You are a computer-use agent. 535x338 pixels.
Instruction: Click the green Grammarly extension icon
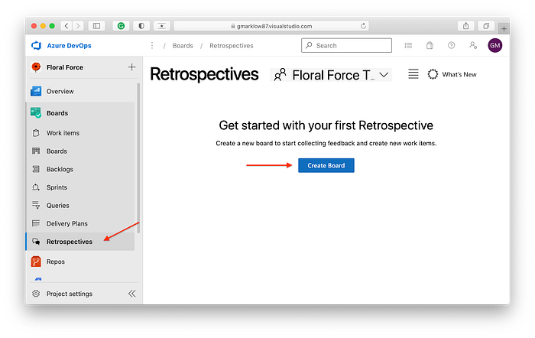pos(121,26)
